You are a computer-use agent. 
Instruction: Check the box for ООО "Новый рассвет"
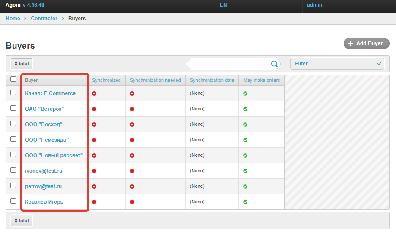point(13,155)
